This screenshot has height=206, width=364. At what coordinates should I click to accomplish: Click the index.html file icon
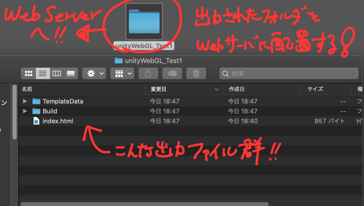click(x=36, y=121)
